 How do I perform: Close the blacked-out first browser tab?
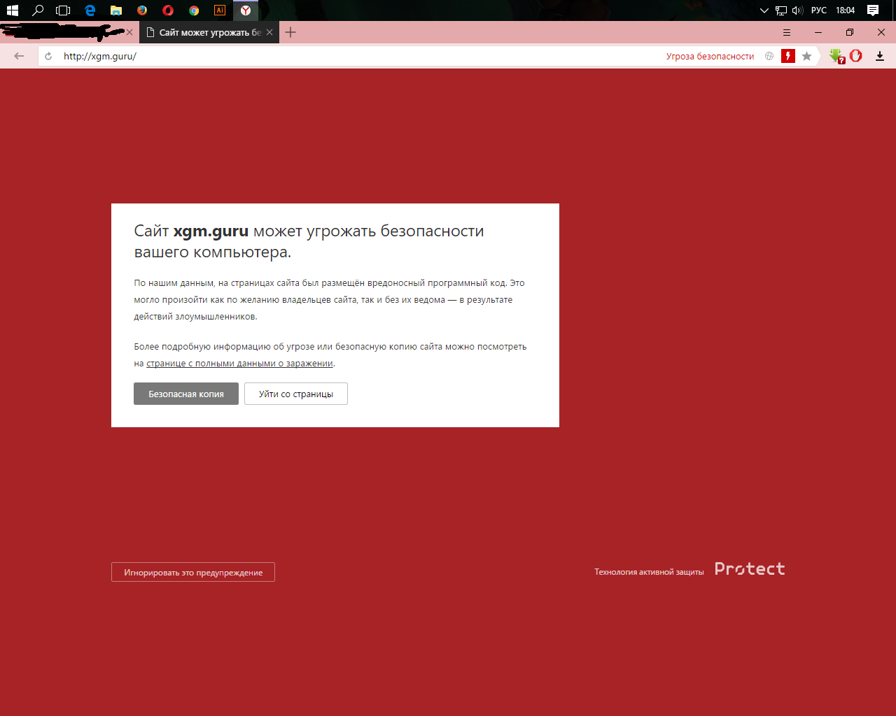(x=129, y=32)
